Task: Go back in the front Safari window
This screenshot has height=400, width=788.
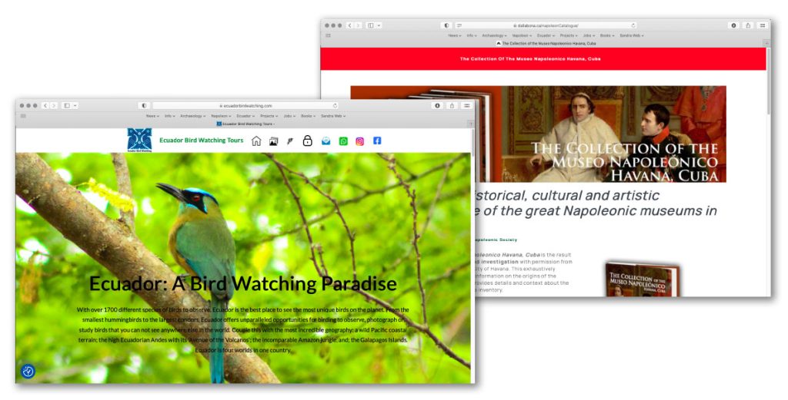Action: 45,106
